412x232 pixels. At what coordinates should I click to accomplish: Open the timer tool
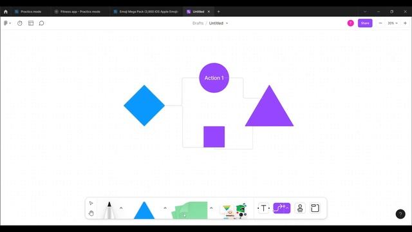20,23
